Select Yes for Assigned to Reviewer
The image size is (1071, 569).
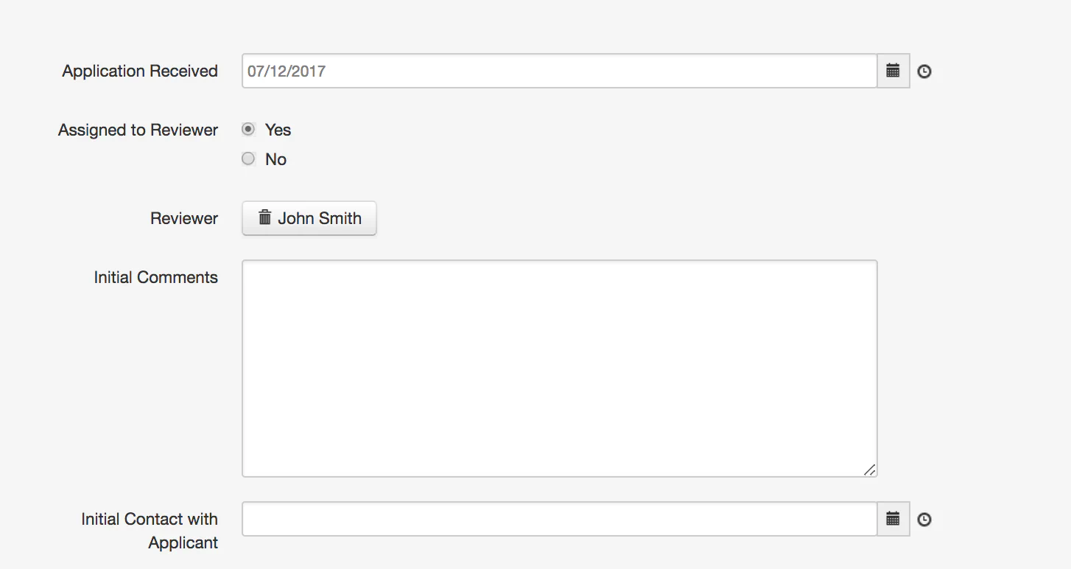248,128
